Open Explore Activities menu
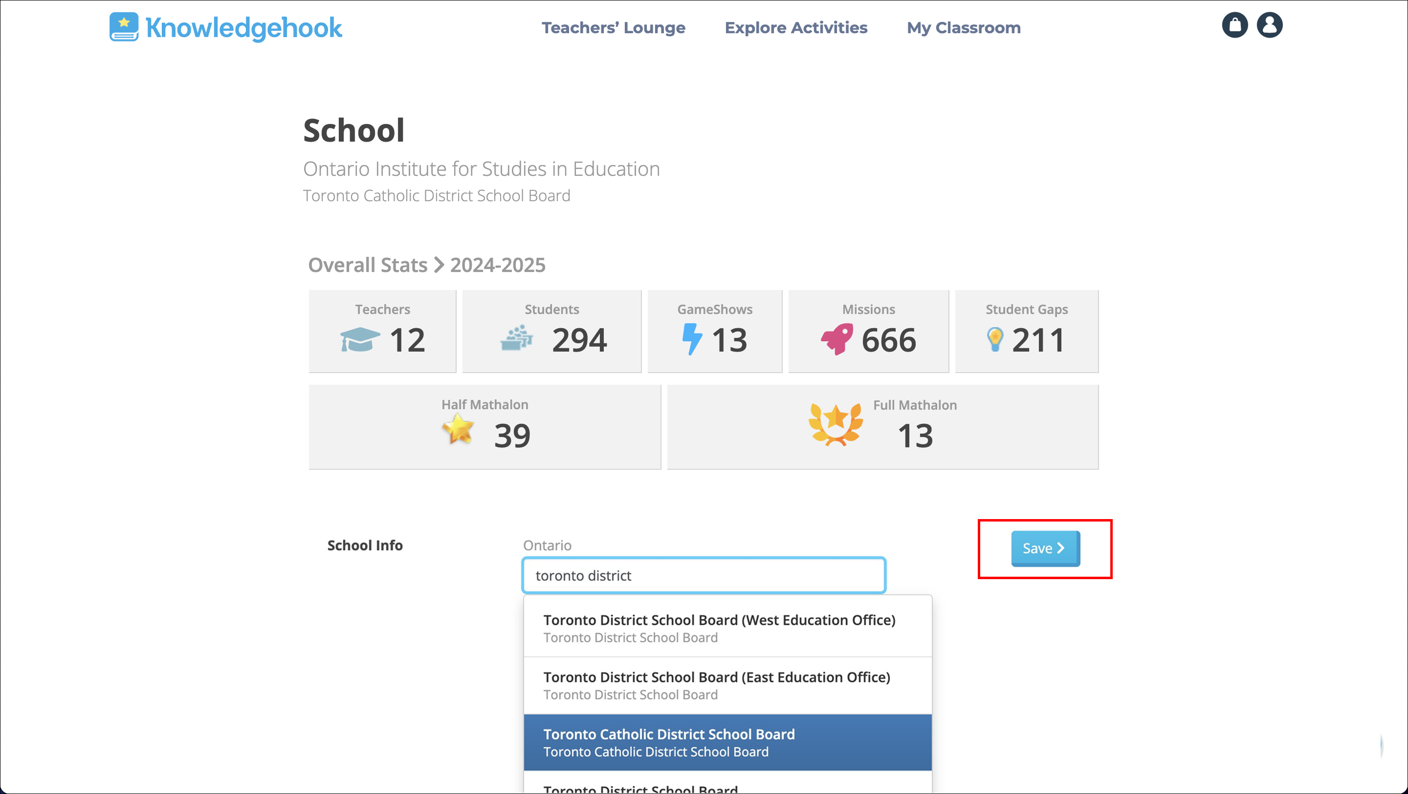Screen dimensions: 1408x794 (796, 27)
